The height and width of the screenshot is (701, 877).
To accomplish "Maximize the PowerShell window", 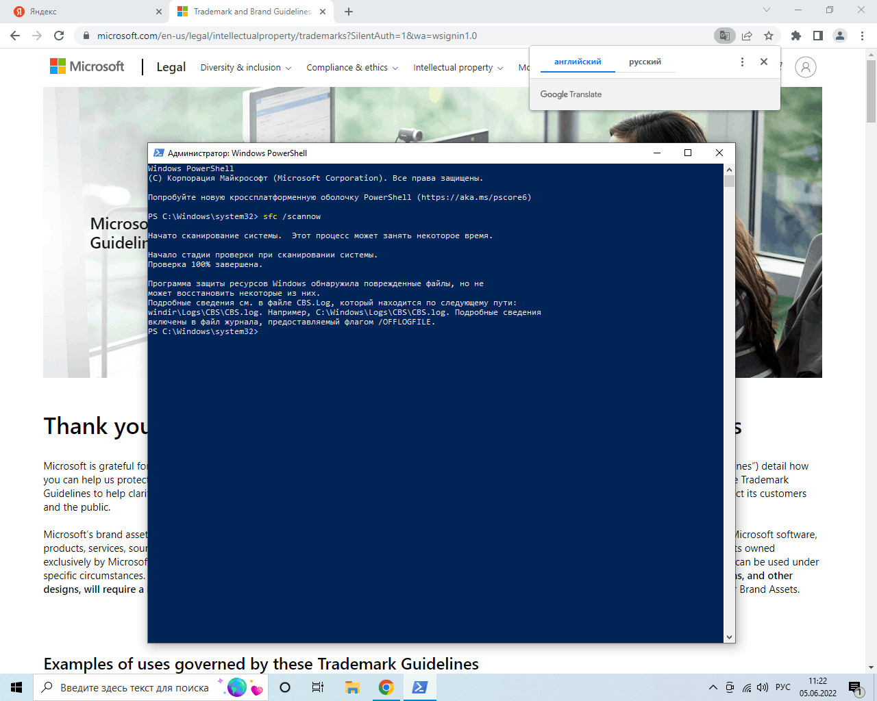I will pos(688,153).
